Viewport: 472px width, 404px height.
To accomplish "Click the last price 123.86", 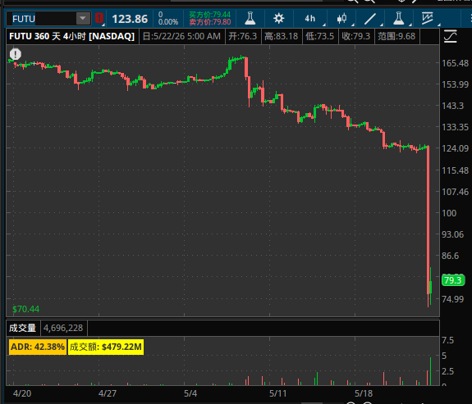I will pyautogui.click(x=130, y=19).
